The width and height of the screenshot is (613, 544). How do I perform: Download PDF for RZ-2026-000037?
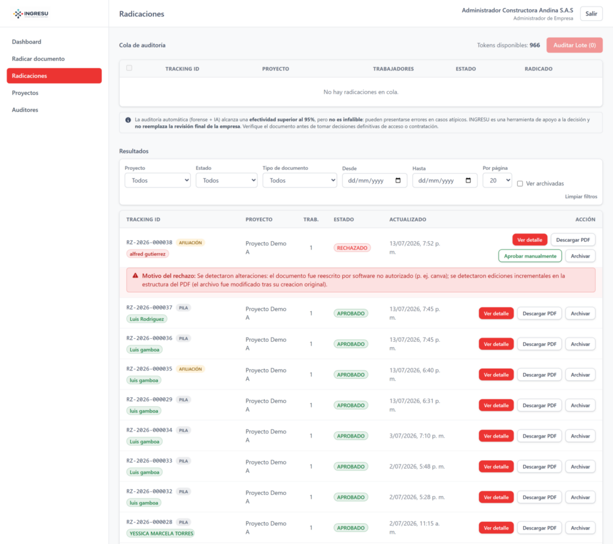click(x=539, y=314)
